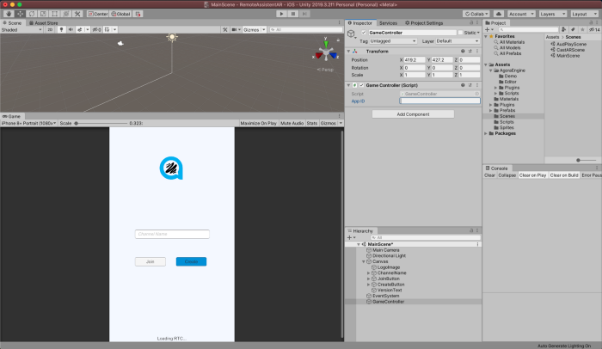The image size is (602, 349).
Task: Open Transform component help icon
Action: 463,52
